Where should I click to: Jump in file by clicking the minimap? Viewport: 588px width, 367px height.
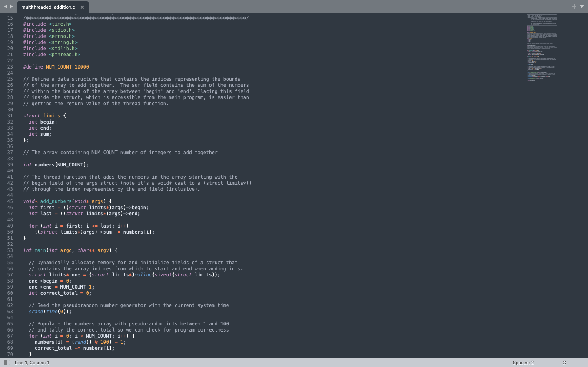[541, 49]
